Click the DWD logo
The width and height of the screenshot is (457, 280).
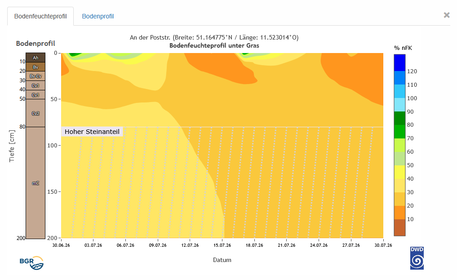417,258
